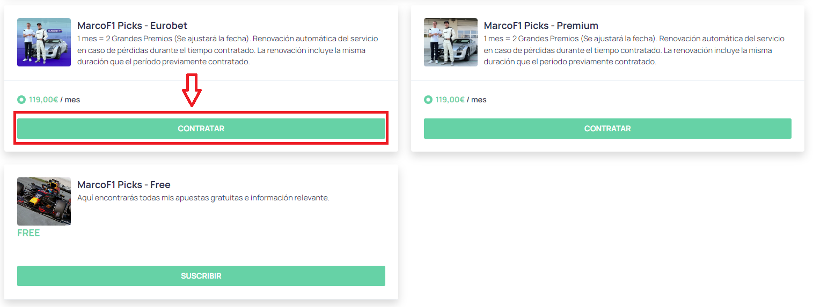Viewport: 813px width, 307px height.
Task: Click the red down arrow annotation
Action: tap(192, 90)
